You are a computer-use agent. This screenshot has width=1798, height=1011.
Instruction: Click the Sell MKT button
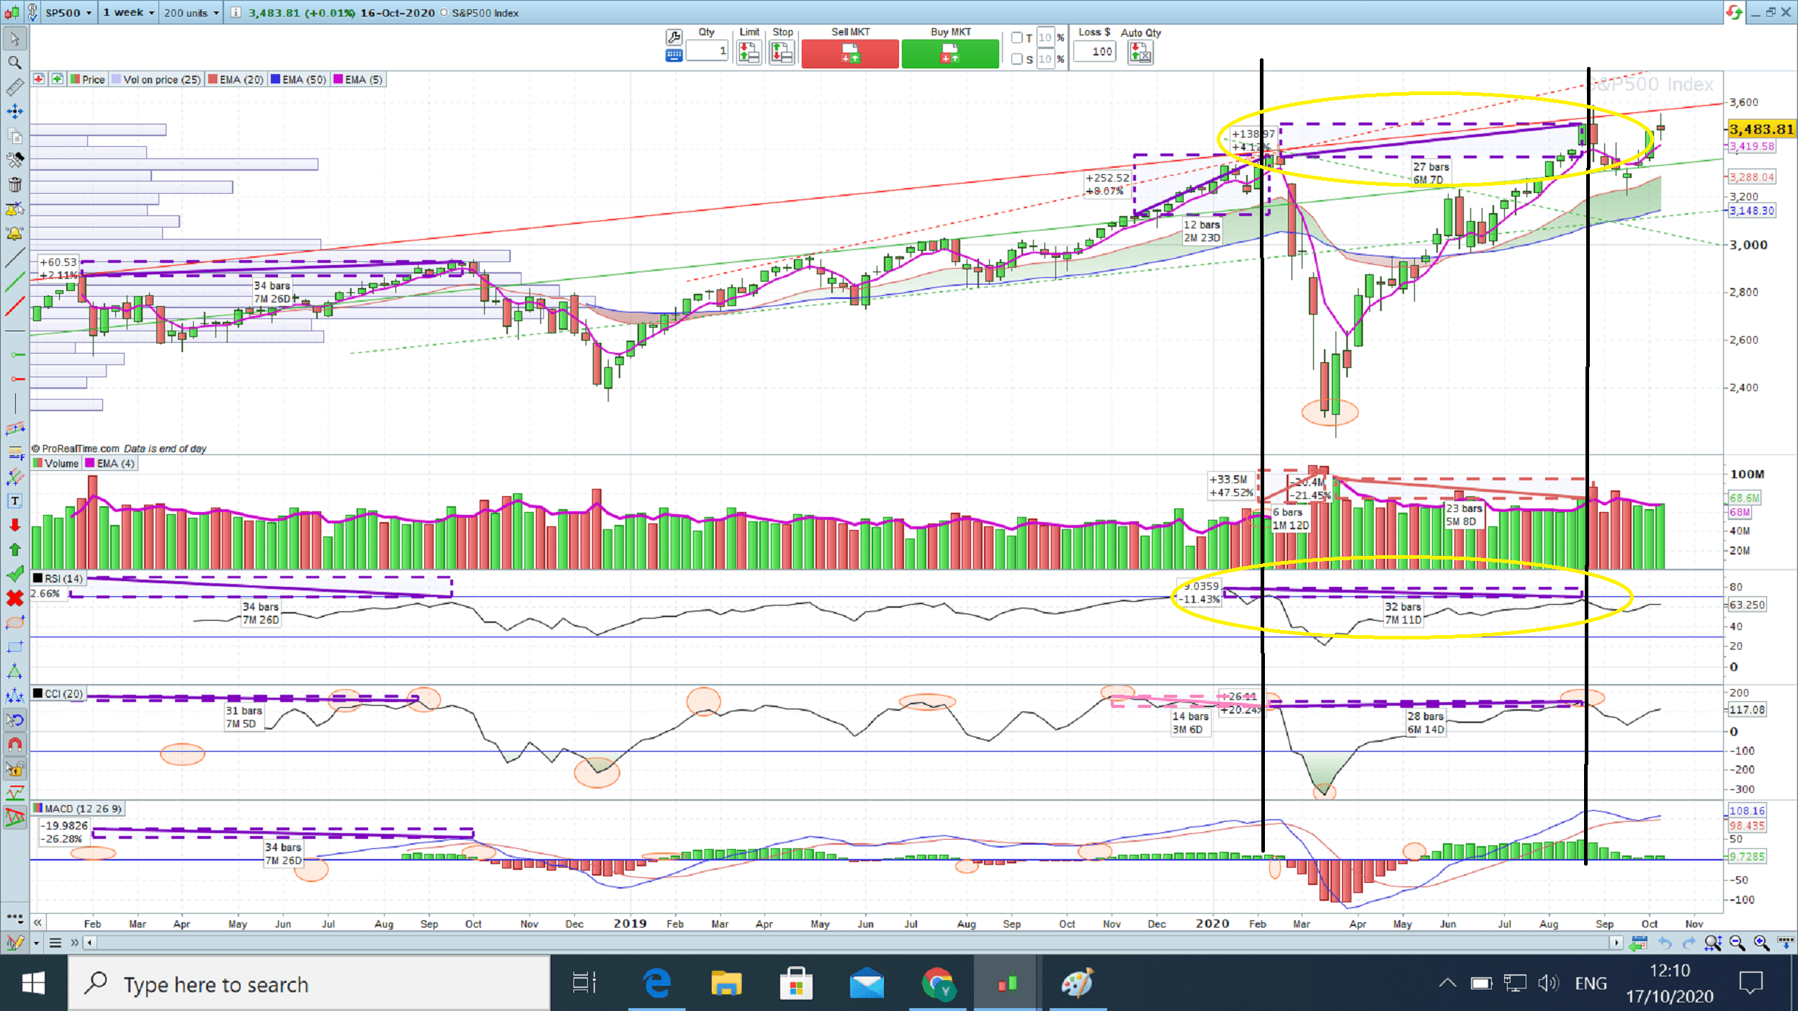[x=850, y=54]
